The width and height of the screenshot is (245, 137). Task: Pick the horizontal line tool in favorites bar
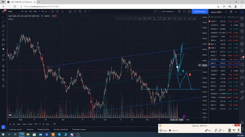120,19
